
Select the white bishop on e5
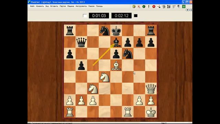coord(116,65)
